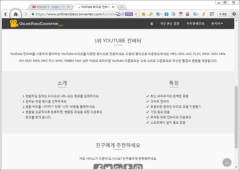The height and width of the screenshot is (171, 240).
Task: Click the 제보 report button
Action: pyautogui.click(x=223, y=14)
